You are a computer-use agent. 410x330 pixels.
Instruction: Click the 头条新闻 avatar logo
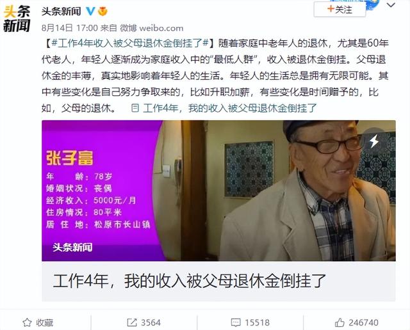17,19
